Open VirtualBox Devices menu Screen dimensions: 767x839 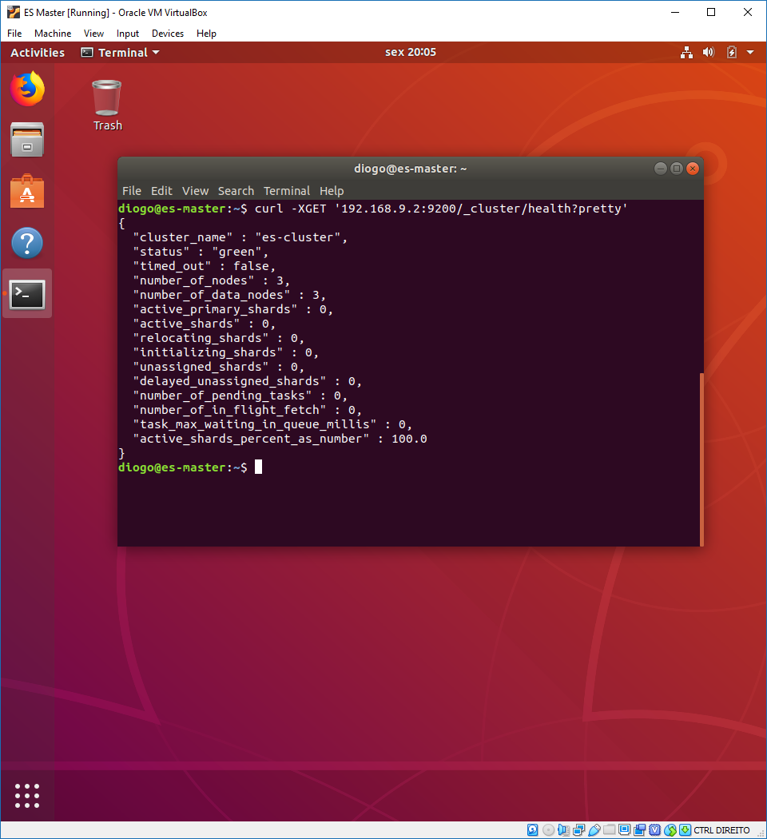[x=168, y=34]
